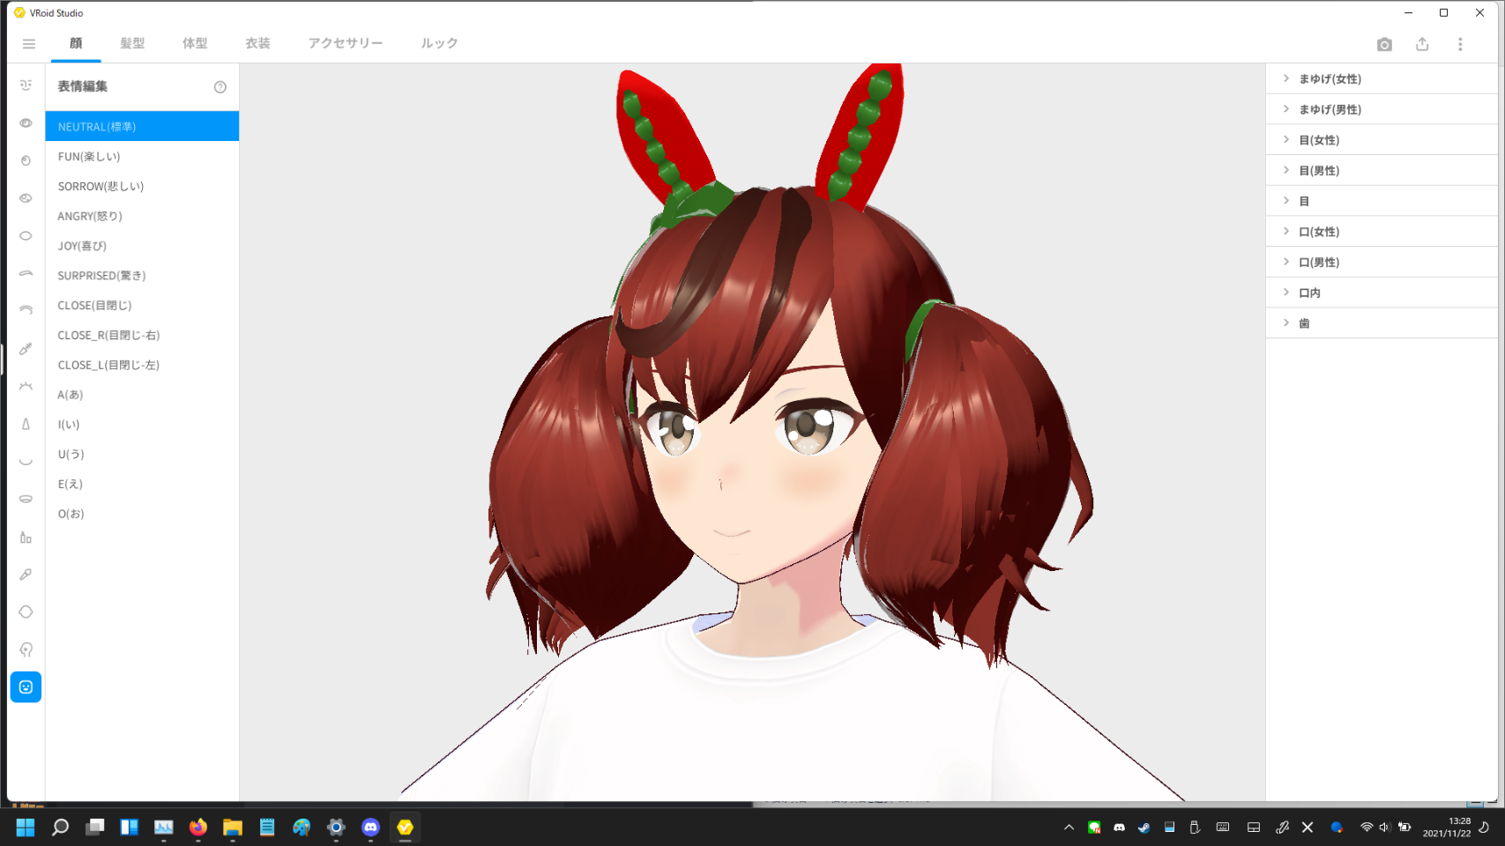
Task: Select the ANGRY(怒り) expression
Action: coord(142,216)
